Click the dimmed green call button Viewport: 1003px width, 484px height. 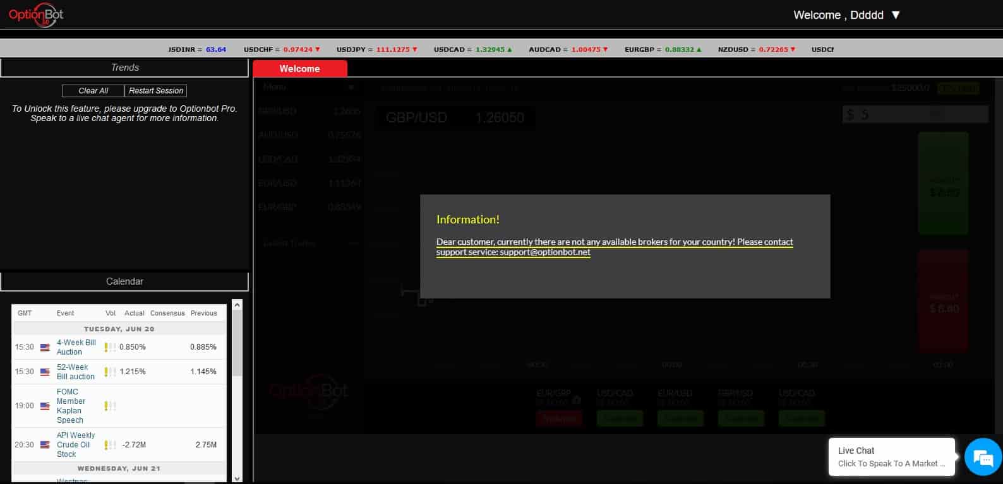[x=943, y=183]
